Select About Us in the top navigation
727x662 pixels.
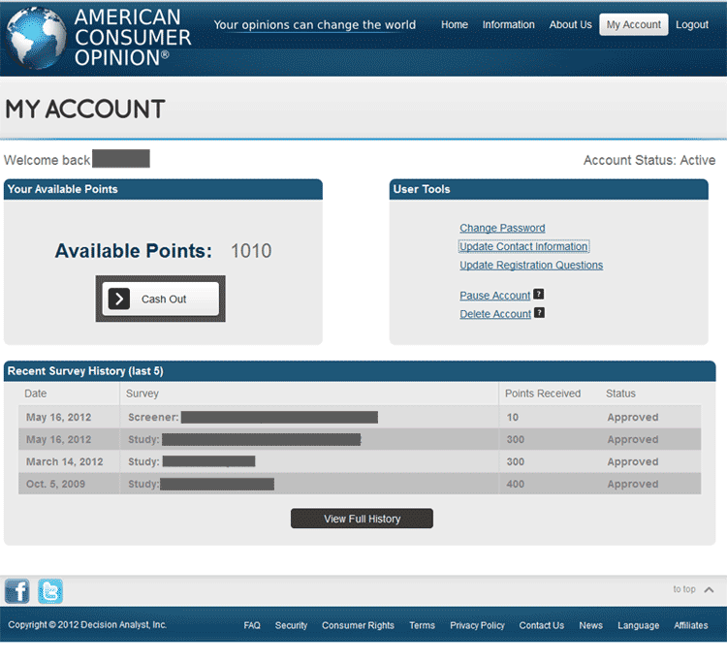(570, 25)
